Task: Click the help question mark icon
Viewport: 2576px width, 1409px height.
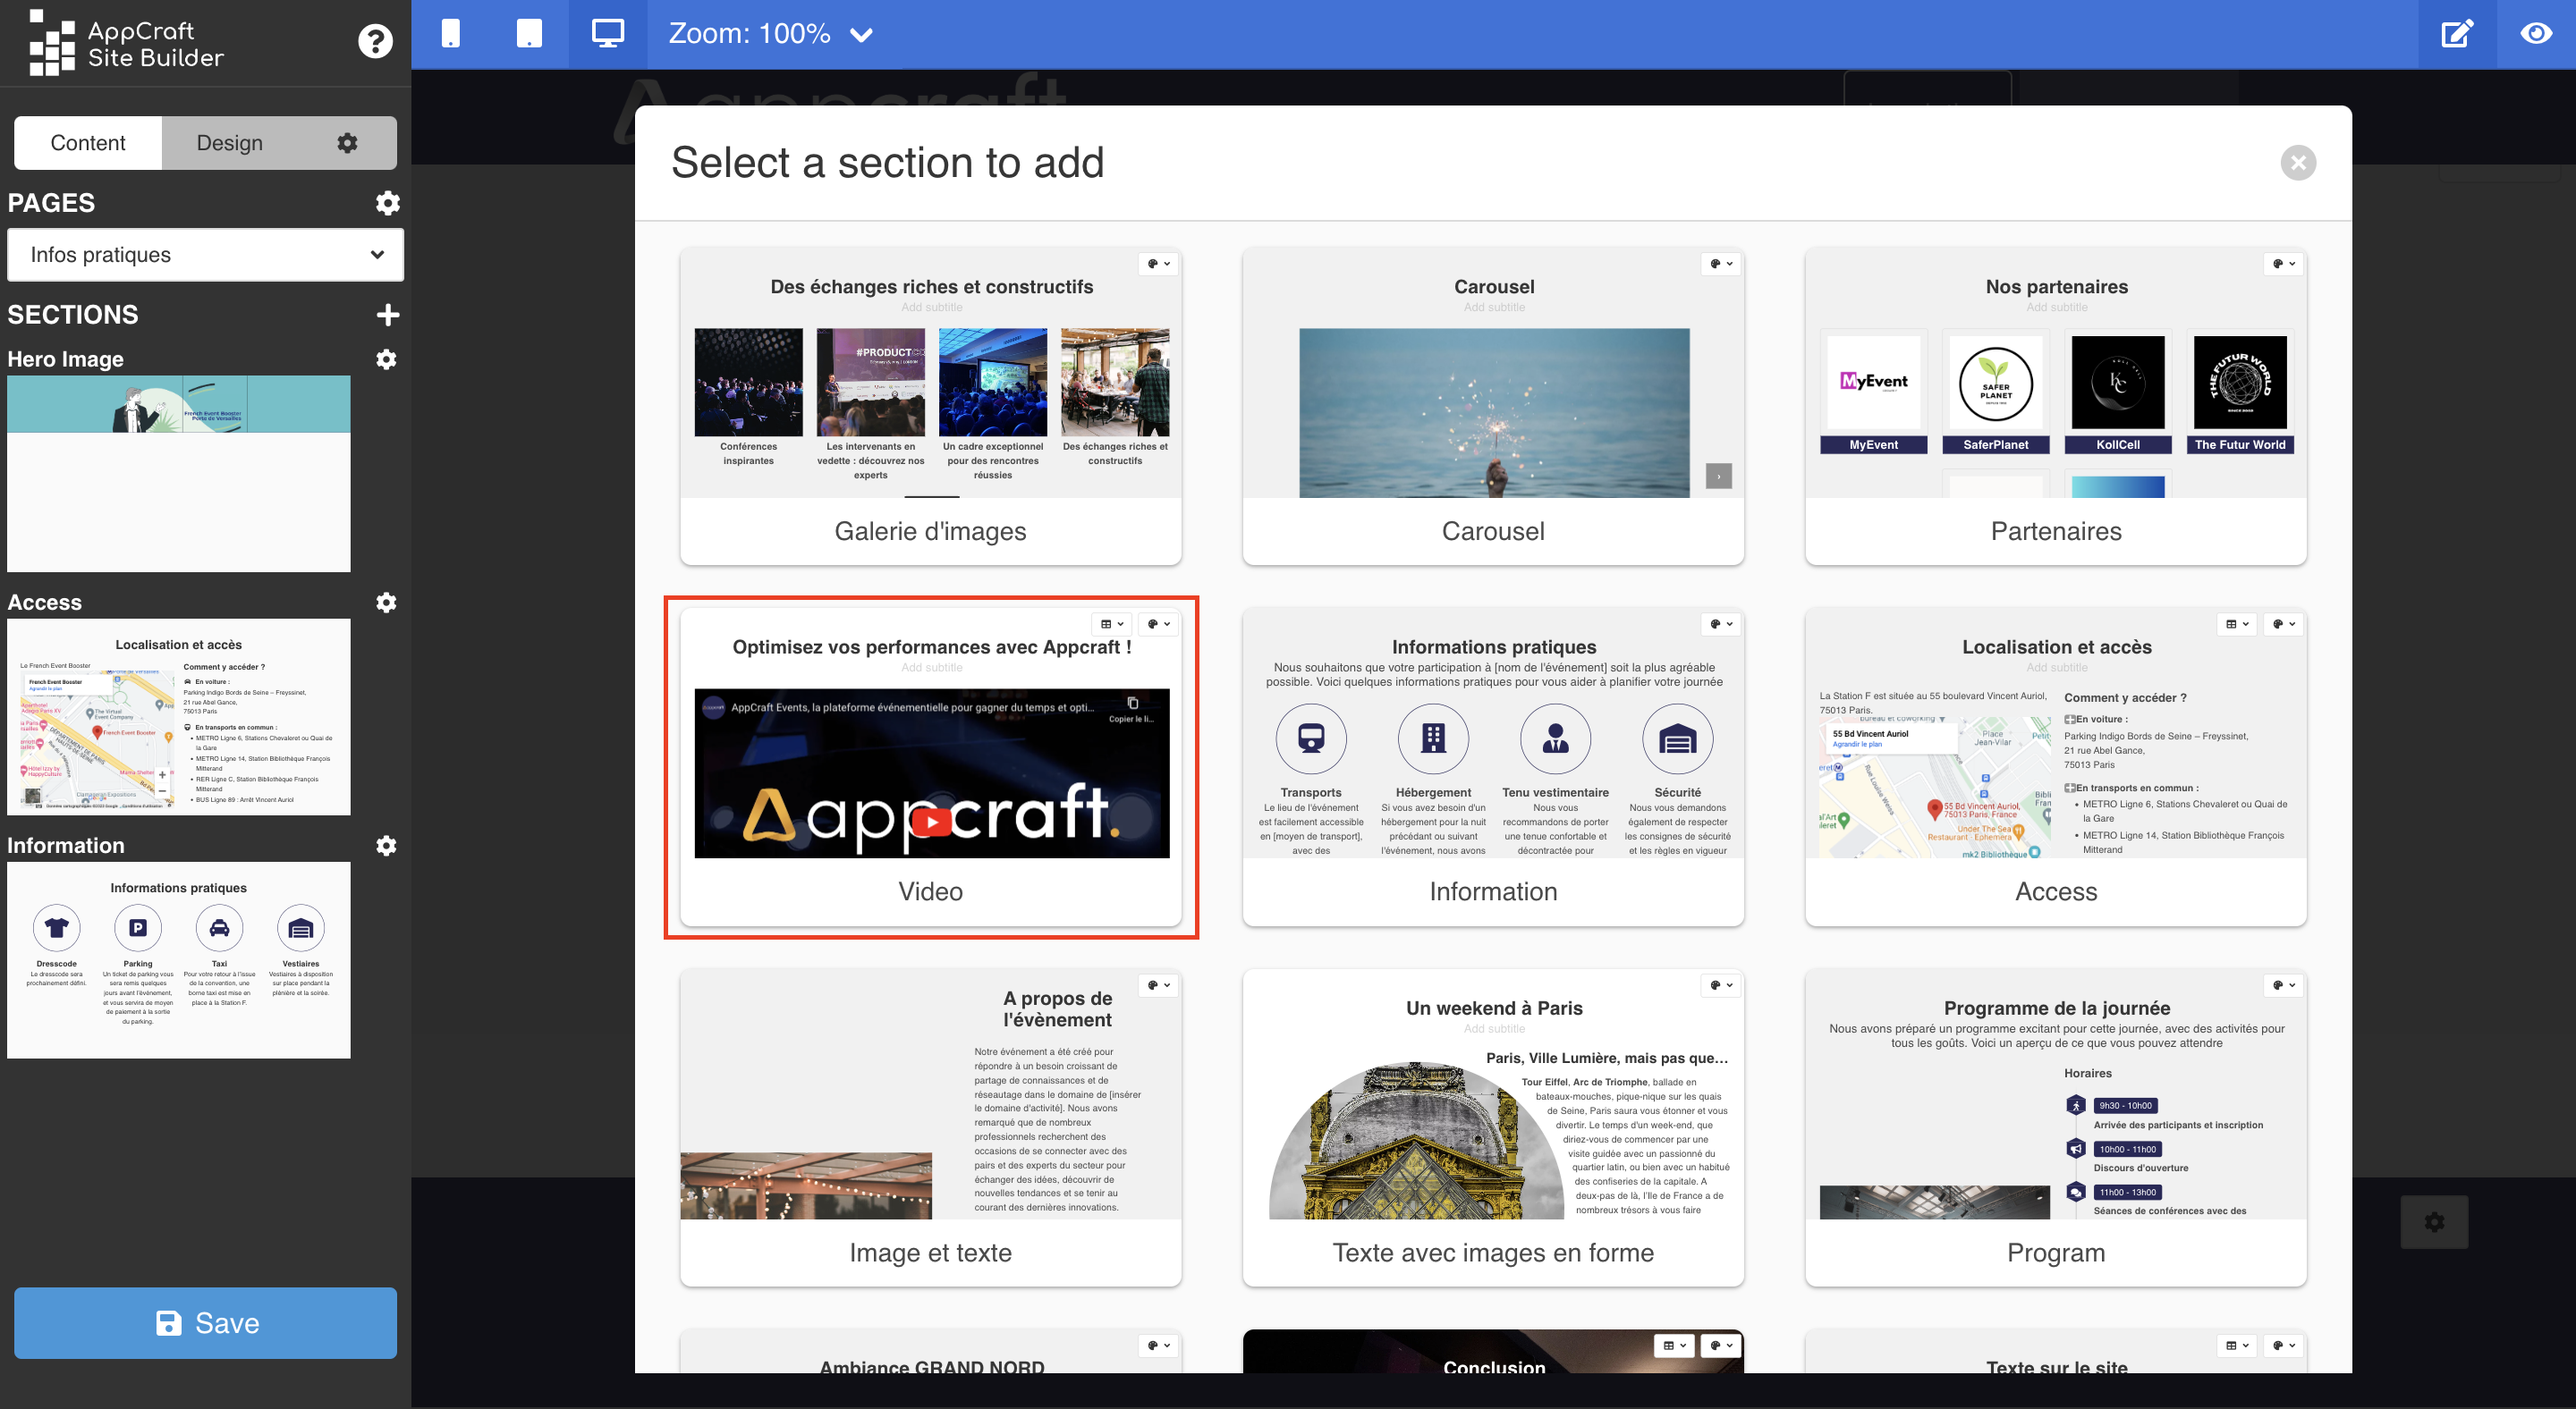Action: point(375,42)
